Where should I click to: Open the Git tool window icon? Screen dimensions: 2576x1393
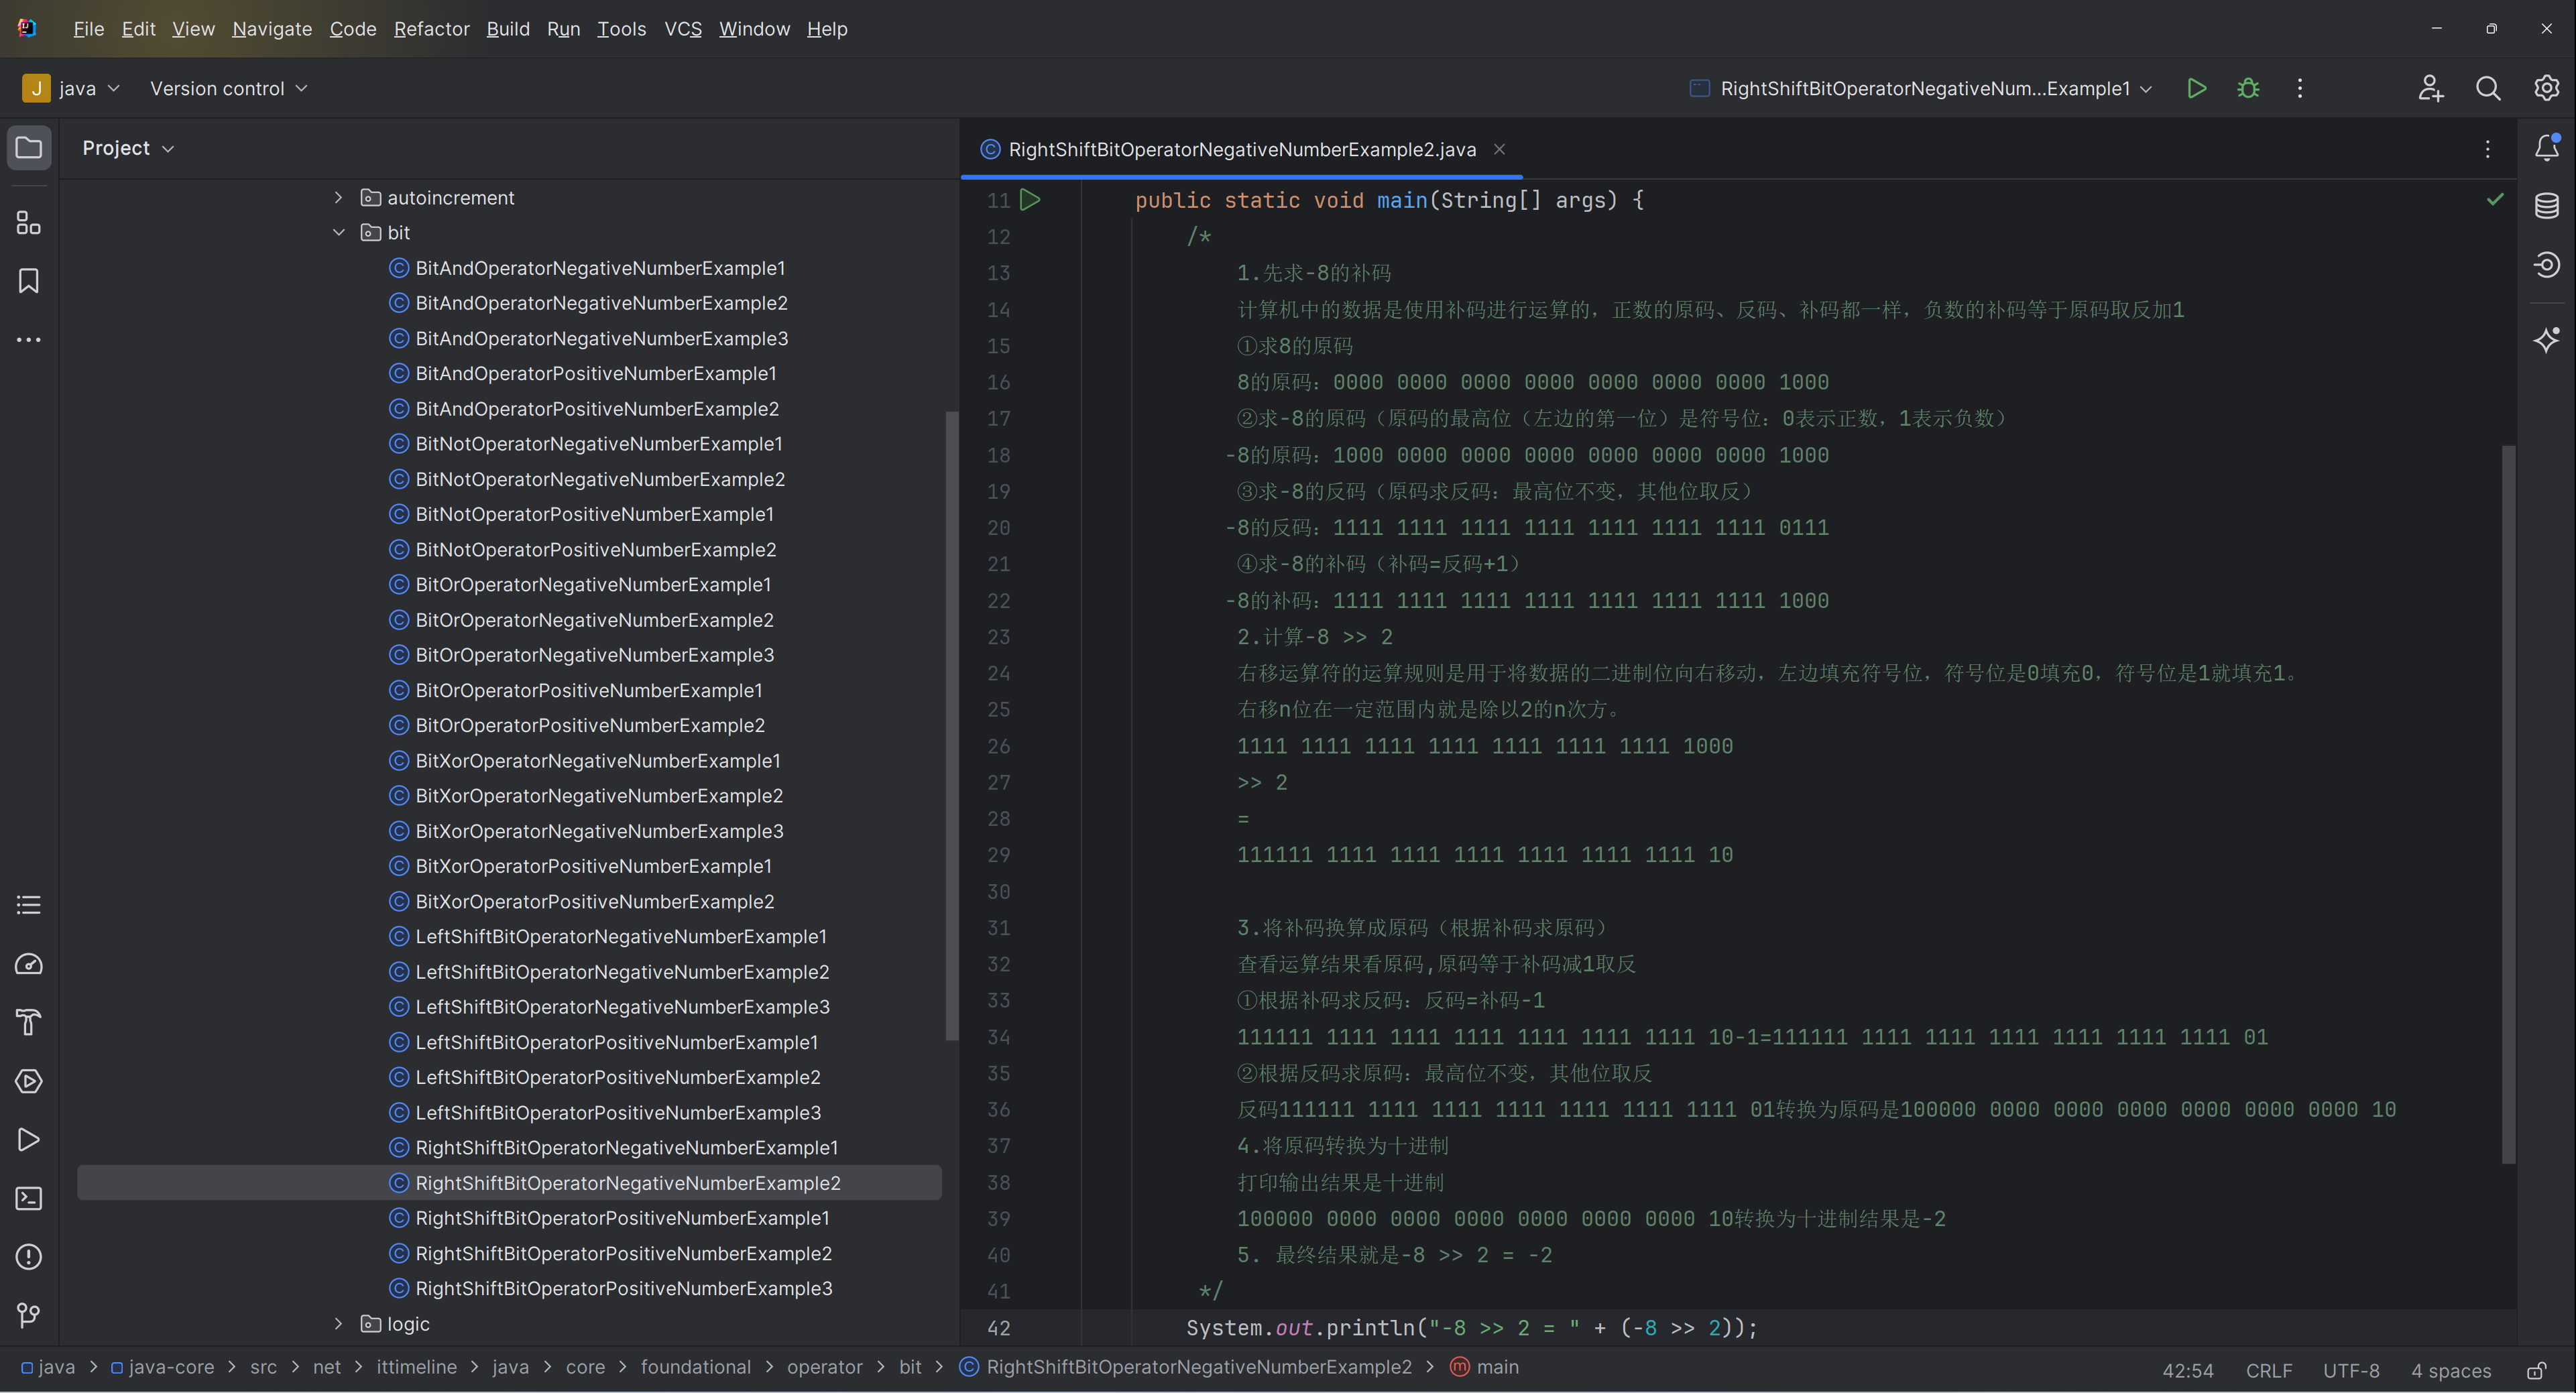pyautogui.click(x=29, y=1315)
